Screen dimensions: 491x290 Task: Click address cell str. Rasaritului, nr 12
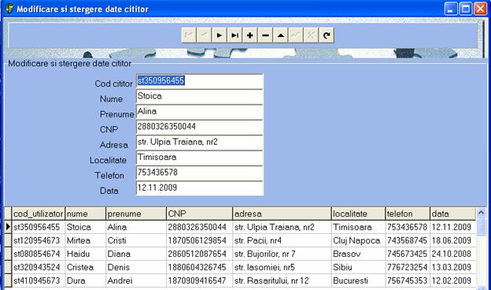tap(282, 281)
